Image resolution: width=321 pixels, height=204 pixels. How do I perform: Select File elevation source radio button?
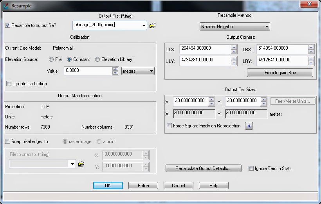51,59
